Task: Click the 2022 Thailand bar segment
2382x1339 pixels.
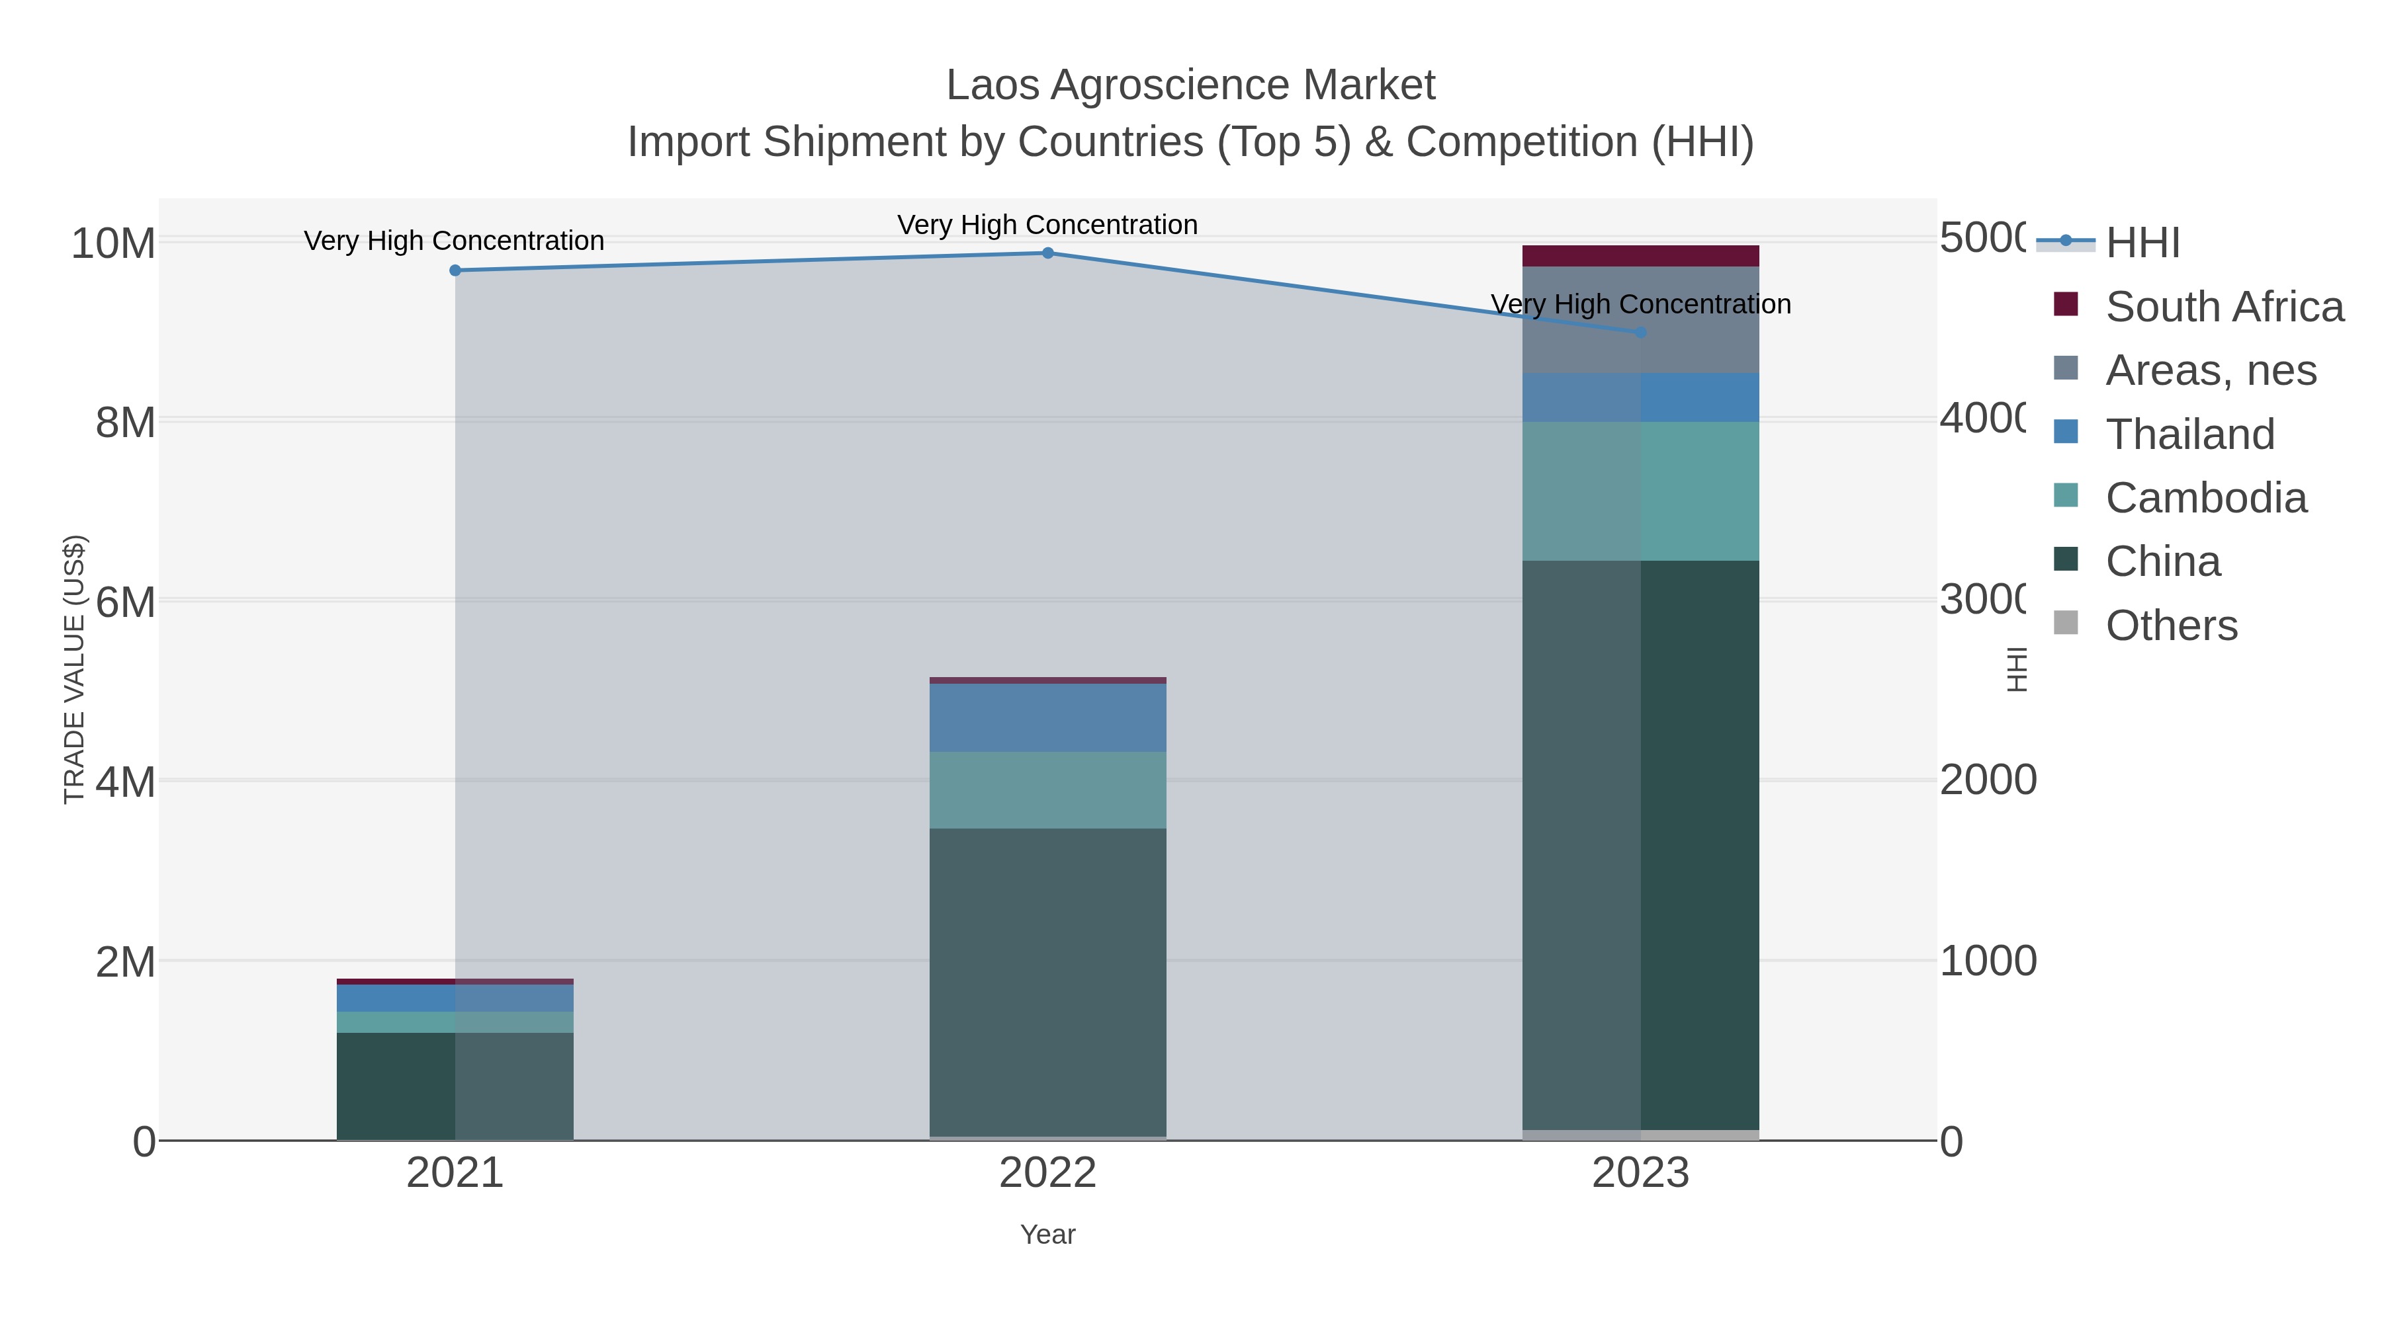Action: [1047, 718]
